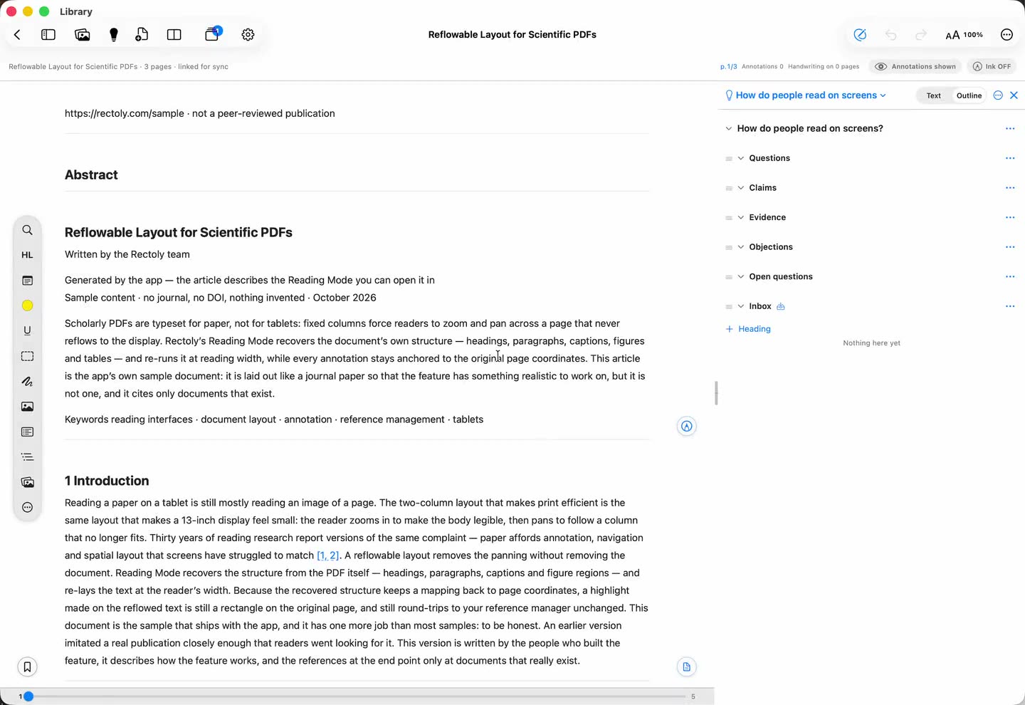Open the stacked windows icon with badge
The image size is (1025, 705).
tap(213, 33)
